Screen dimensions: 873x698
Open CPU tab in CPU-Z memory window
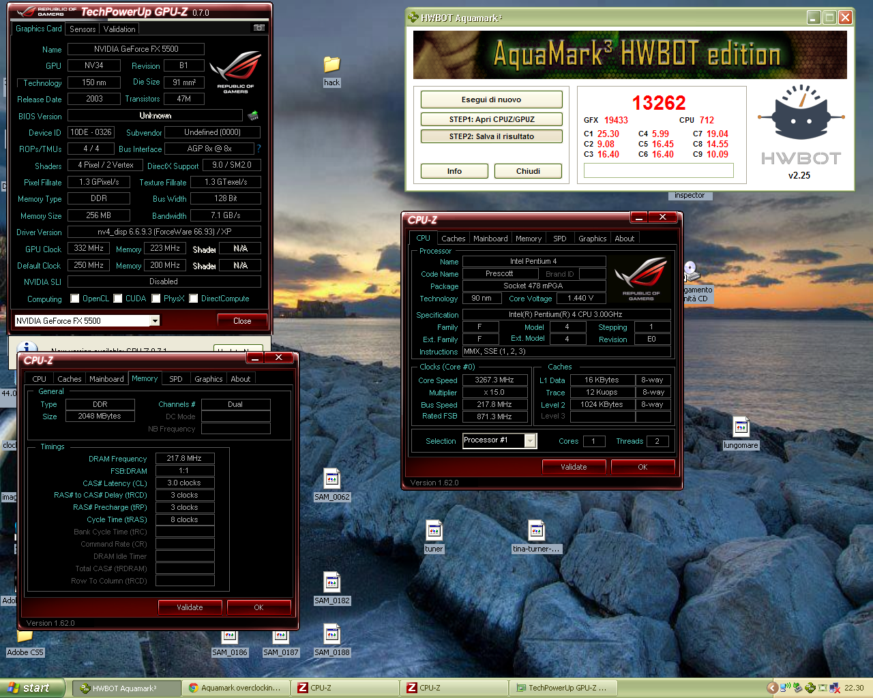coord(40,379)
